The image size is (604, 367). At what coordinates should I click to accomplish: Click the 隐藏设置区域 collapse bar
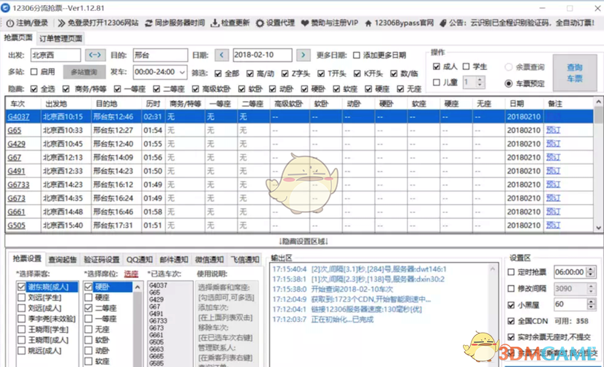pyautogui.click(x=303, y=242)
